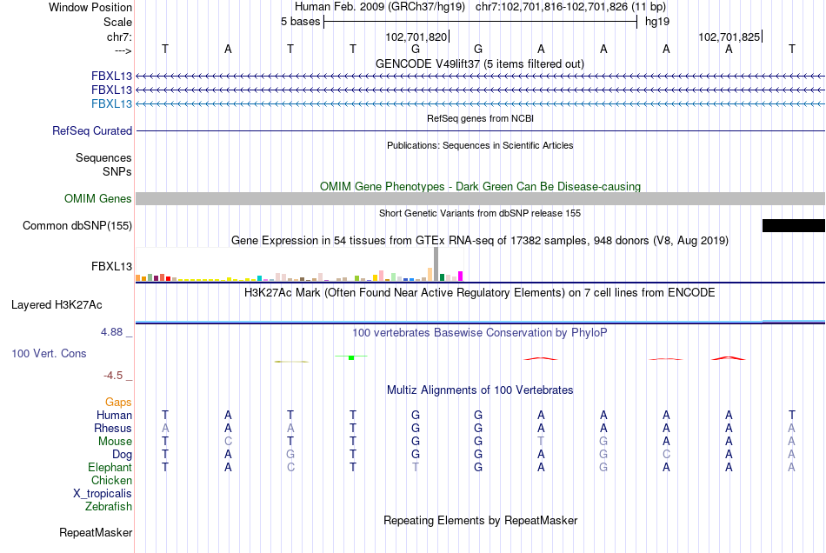Select the Sequences publications label
Image resolution: width=826 pixels, height=553 pixels.
[x=103, y=157]
